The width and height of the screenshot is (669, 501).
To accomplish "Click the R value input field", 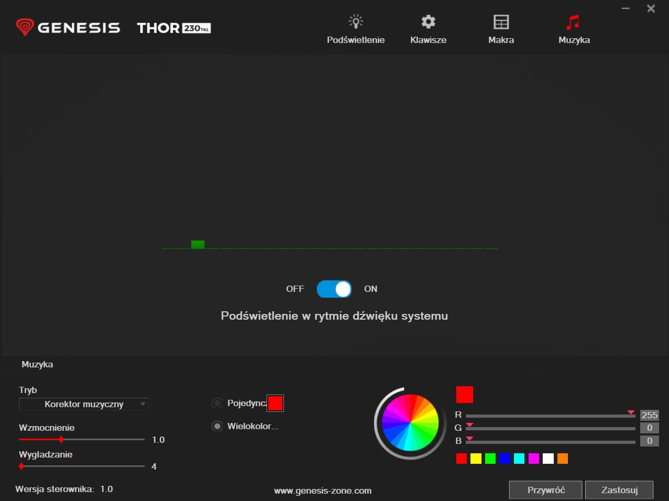I will click(649, 415).
